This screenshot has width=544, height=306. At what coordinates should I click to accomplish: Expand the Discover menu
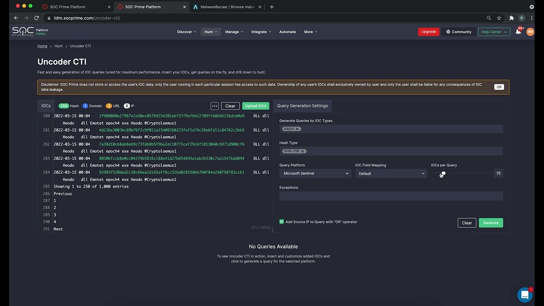pyautogui.click(x=187, y=32)
